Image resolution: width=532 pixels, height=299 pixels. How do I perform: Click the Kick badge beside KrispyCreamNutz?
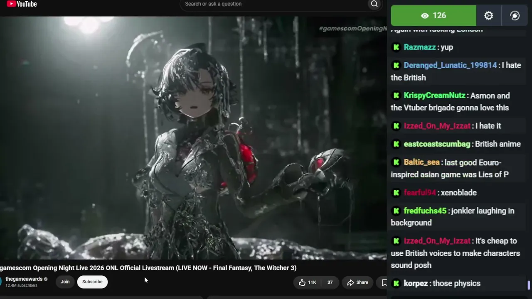click(396, 96)
